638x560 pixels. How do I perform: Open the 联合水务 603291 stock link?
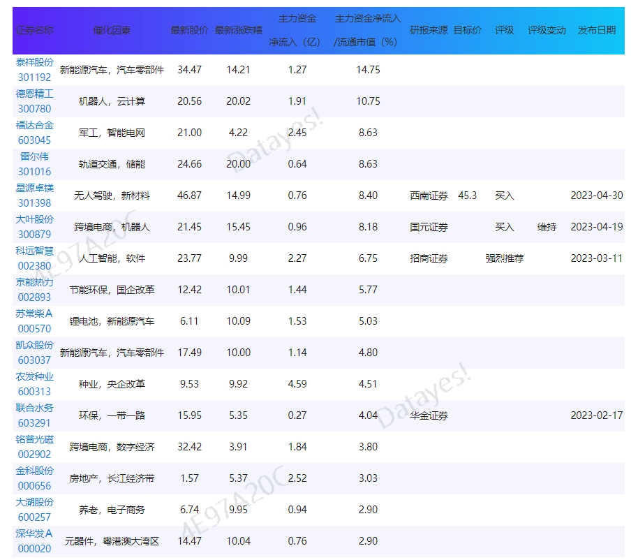coord(35,415)
